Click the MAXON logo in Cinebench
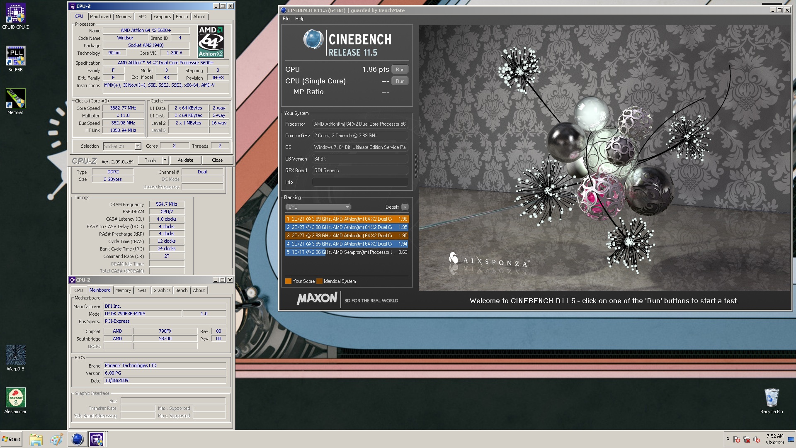 317,299
